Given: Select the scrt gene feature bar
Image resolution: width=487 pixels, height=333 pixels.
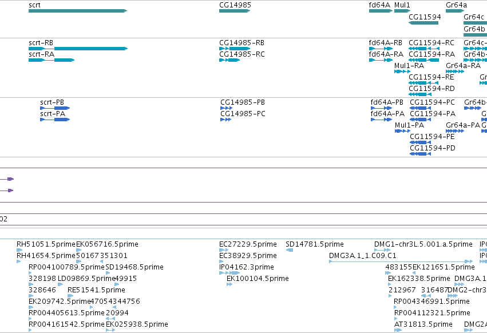Looking at the screenshot, I should [78, 11].
